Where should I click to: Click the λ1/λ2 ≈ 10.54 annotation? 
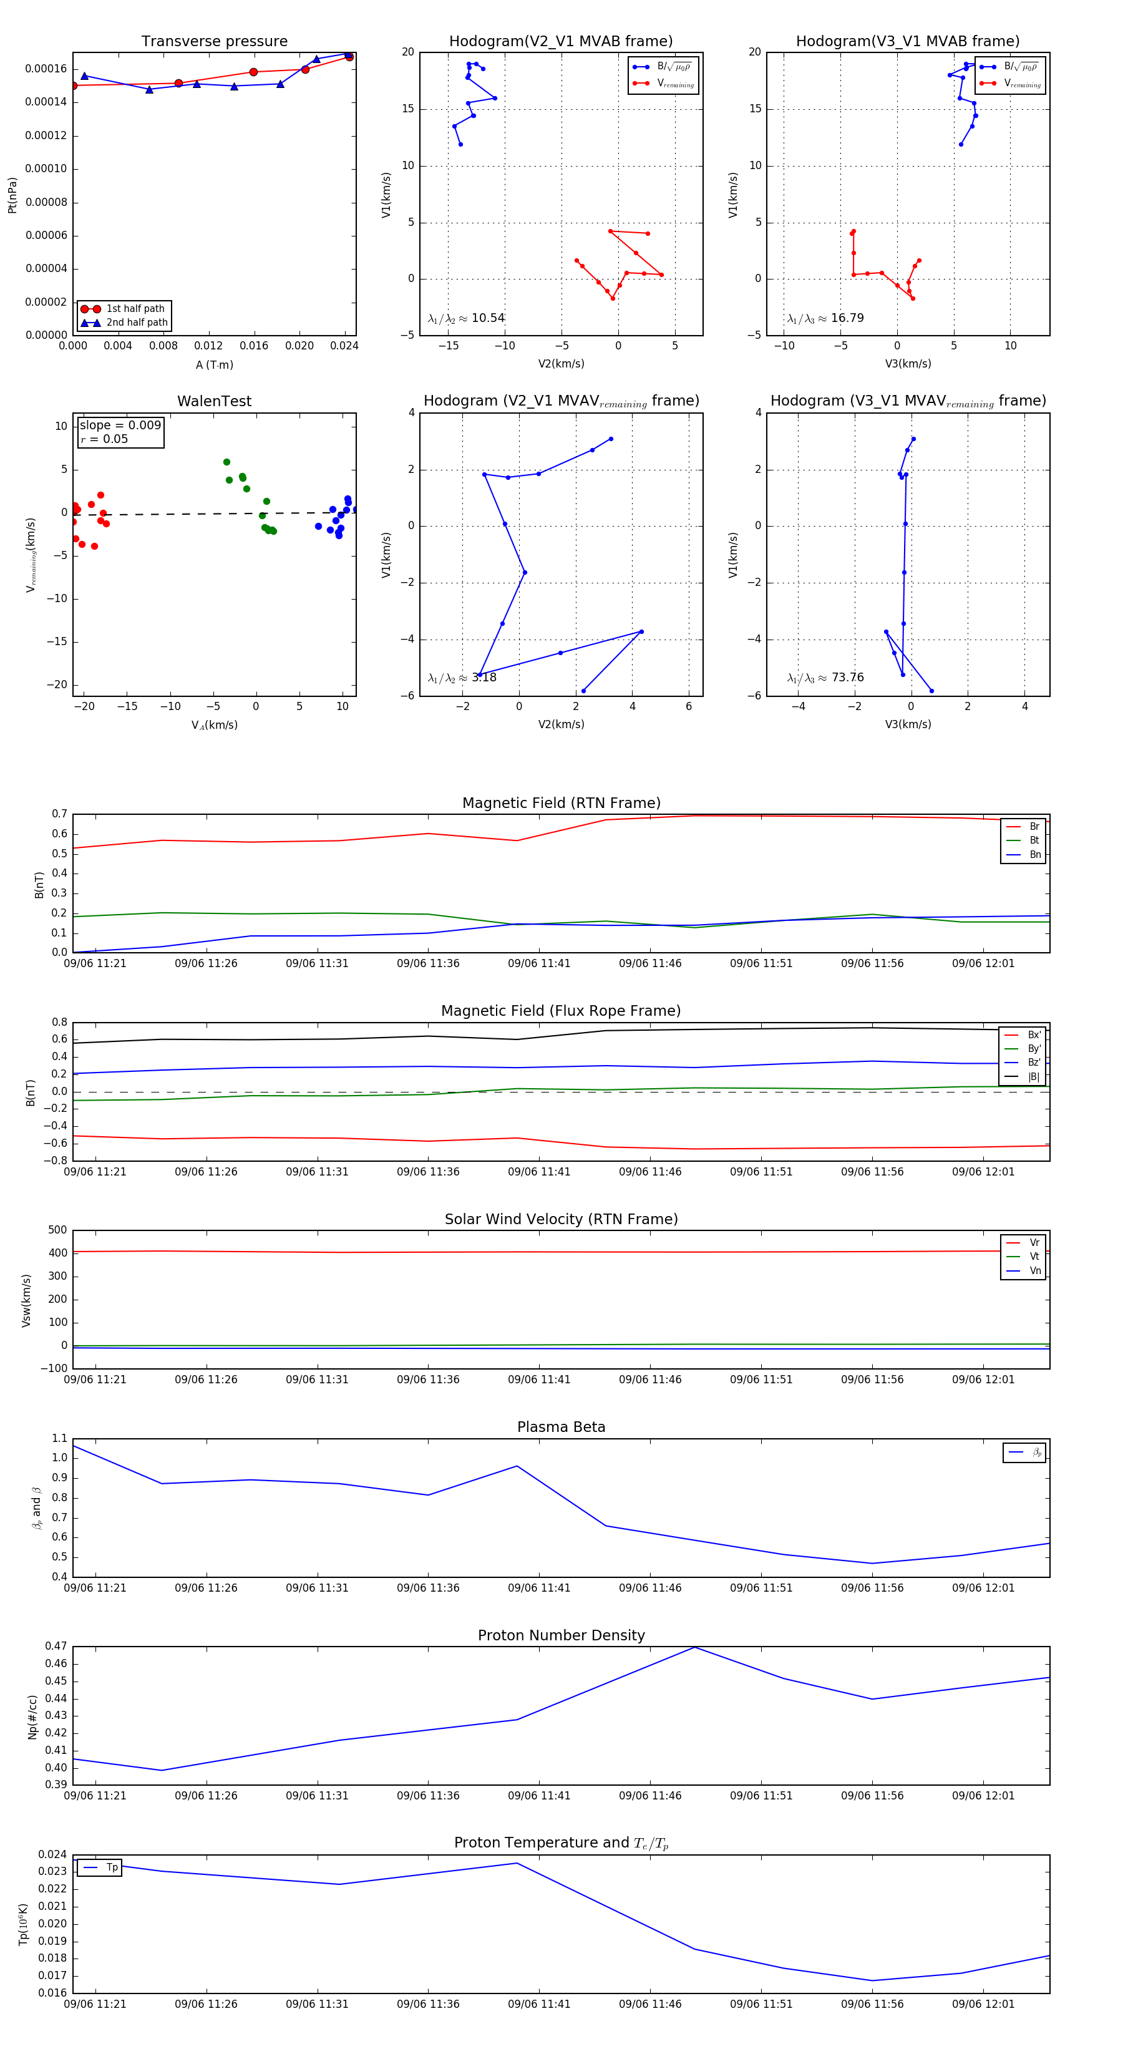(467, 318)
